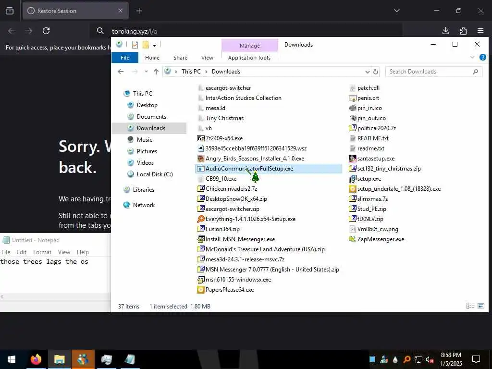
Task: Select Install_MSN_Messenger.exe file icon
Action: coord(200,239)
